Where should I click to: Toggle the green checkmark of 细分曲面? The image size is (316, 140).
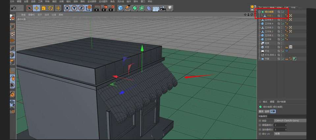pos(282,12)
